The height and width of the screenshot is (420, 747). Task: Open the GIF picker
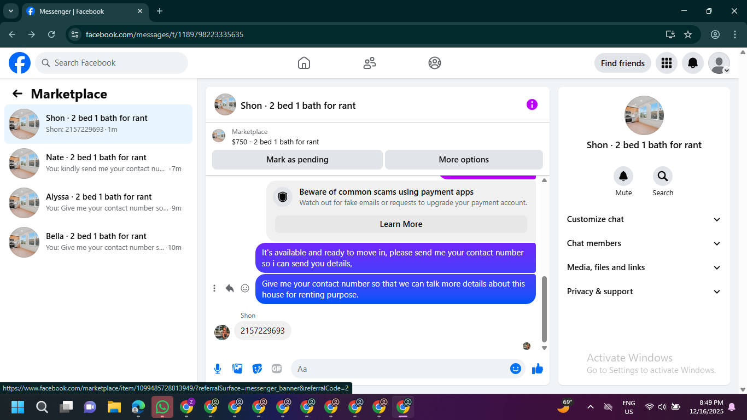click(277, 369)
